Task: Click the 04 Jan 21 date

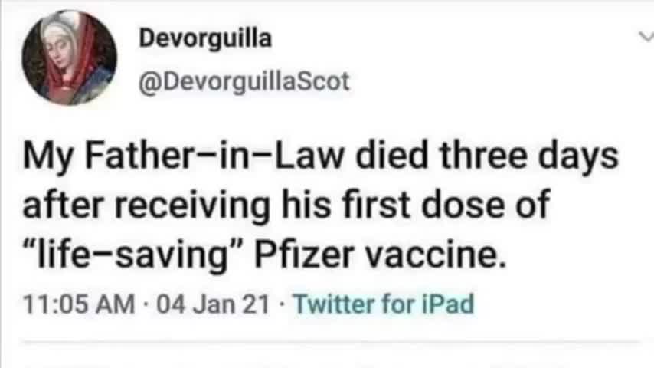Action: (212, 304)
